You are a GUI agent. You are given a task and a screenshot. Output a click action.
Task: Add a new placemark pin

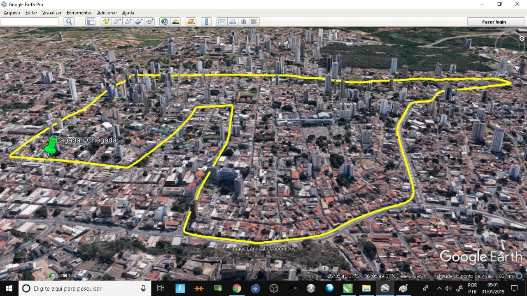106,22
